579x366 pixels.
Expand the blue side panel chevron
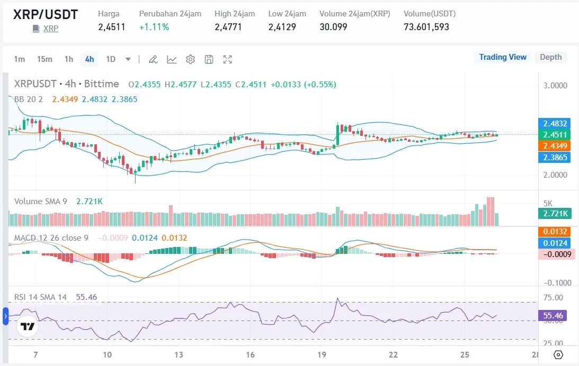4,317
